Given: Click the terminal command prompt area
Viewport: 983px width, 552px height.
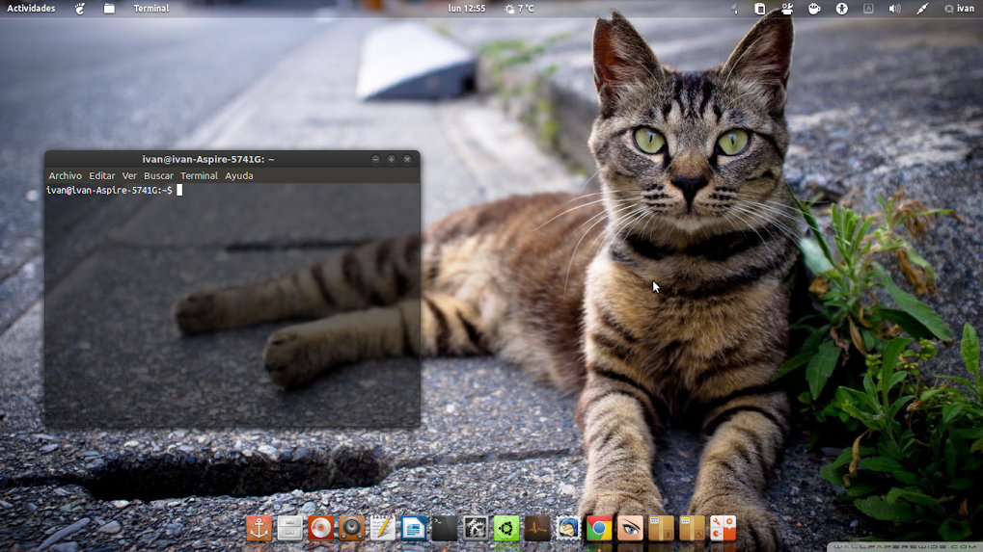Looking at the screenshot, I should [x=232, y=289].
